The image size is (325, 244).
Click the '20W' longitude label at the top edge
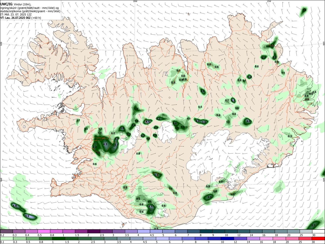[135, 1]
